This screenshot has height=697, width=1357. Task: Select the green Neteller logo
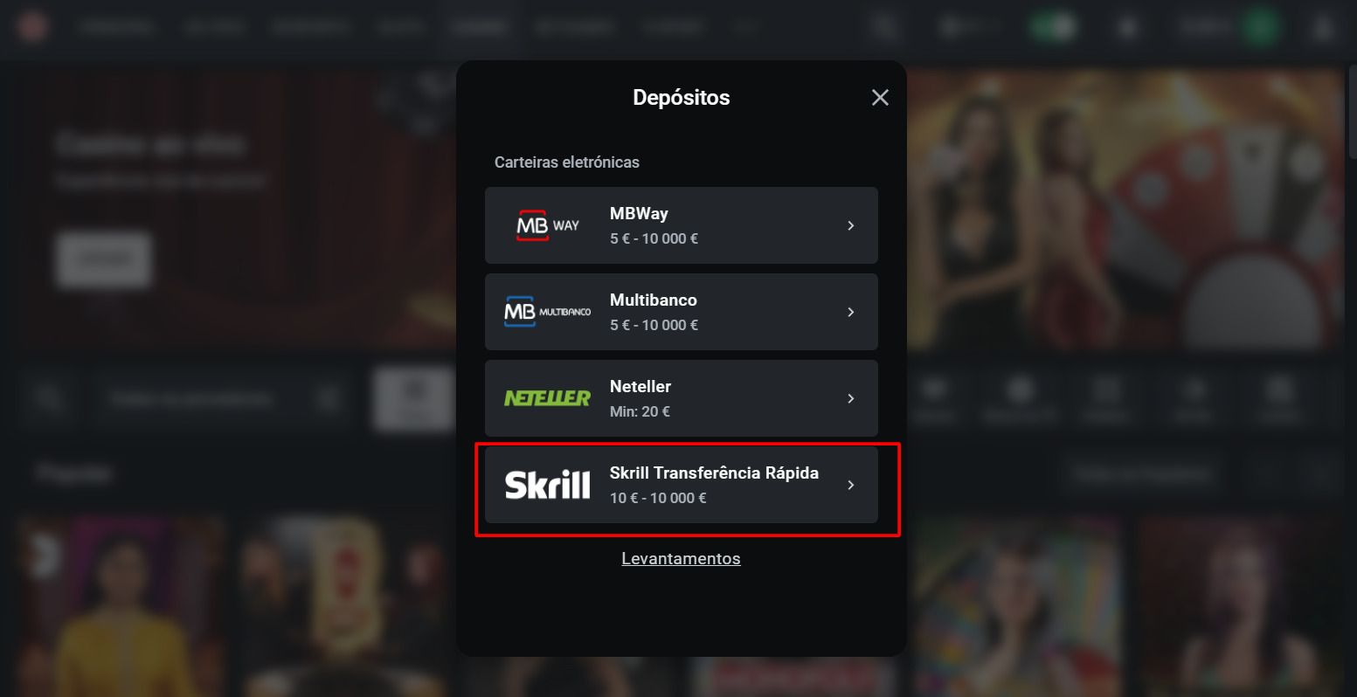point(547,398)
